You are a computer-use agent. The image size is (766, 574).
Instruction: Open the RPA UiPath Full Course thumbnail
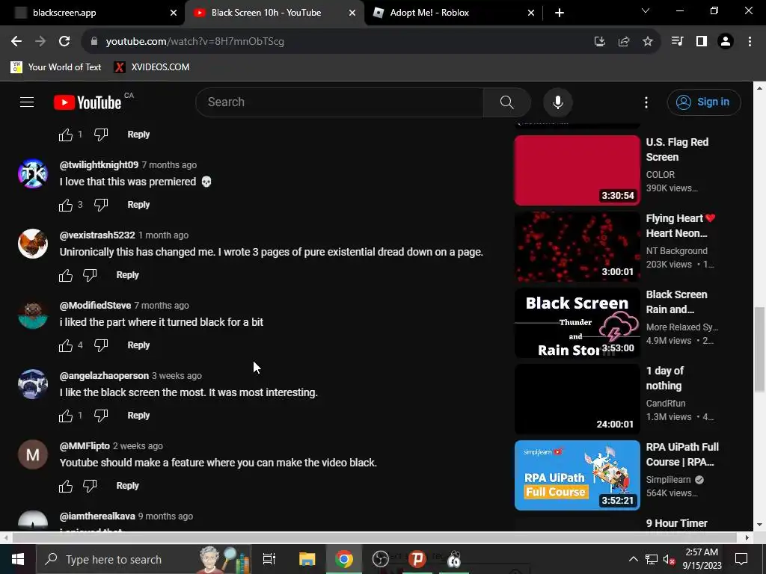click(x=577, y=475)
